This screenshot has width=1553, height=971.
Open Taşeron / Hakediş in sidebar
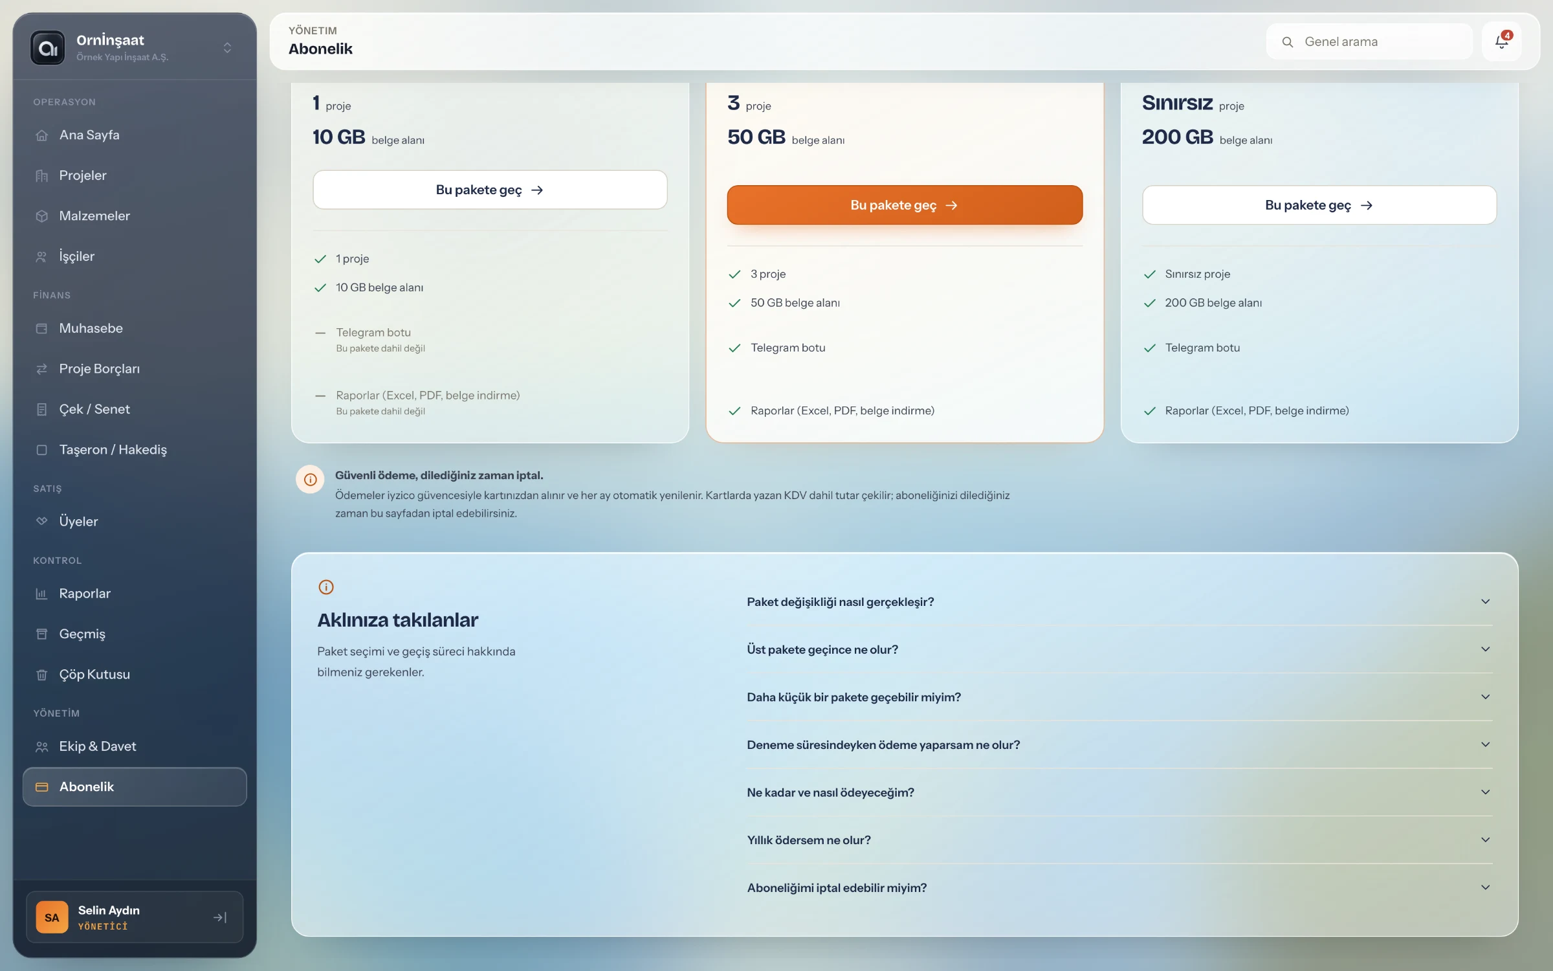(x=135, y=449)
